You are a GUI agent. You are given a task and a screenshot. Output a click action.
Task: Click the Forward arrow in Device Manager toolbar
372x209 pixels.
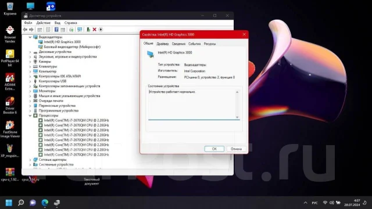pyautogui.click(x=31, y=30)
